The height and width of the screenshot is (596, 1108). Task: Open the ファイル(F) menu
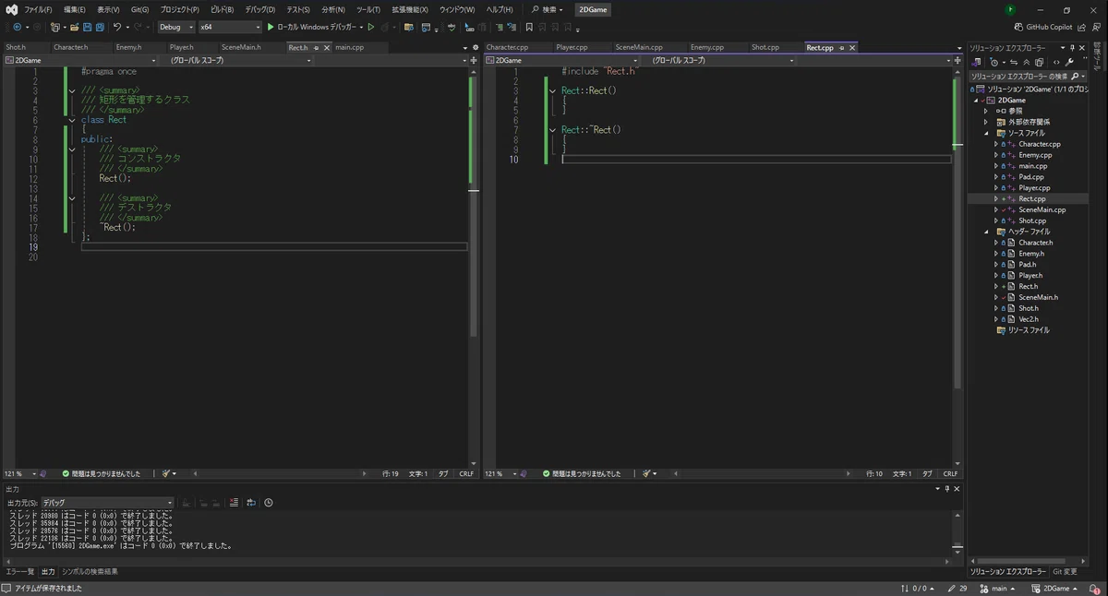(38, 9)
